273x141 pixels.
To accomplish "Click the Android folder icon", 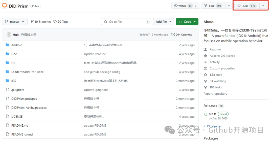I will coord(7,45).
